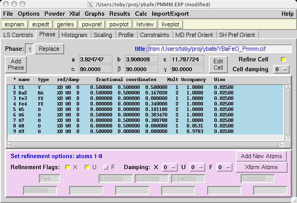
Task: Open lstview from the toolbar
Action: click(x=145, y=24)
